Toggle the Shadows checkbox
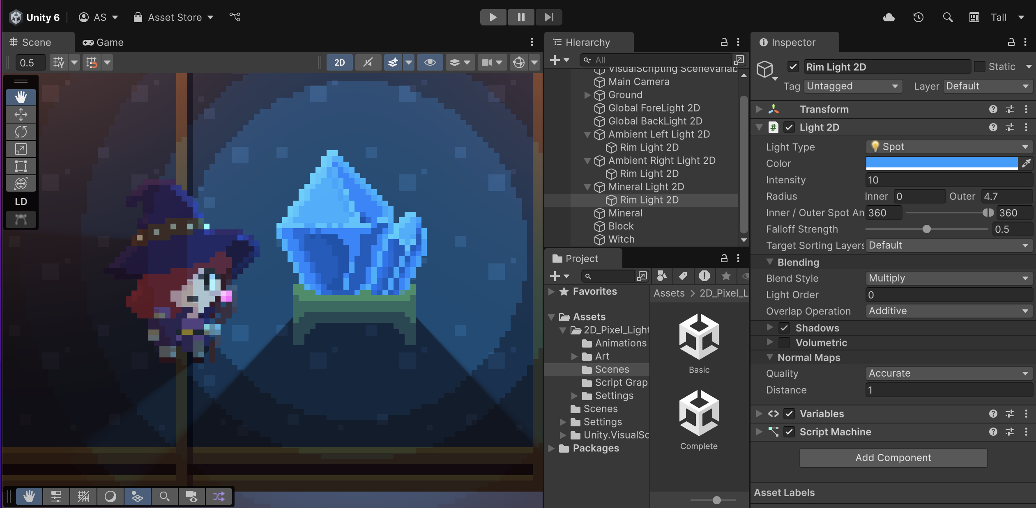 (784, 328)
